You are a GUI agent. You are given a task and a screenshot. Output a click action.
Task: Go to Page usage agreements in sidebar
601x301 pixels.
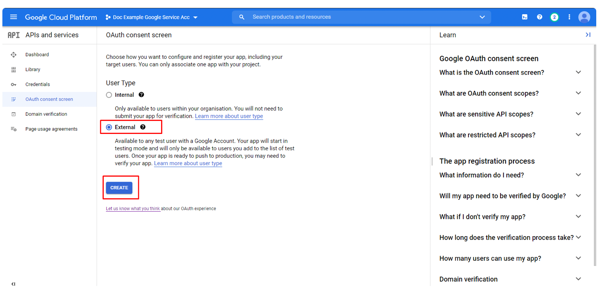point(51,129)
